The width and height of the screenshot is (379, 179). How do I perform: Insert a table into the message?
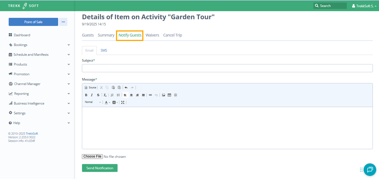169,95
